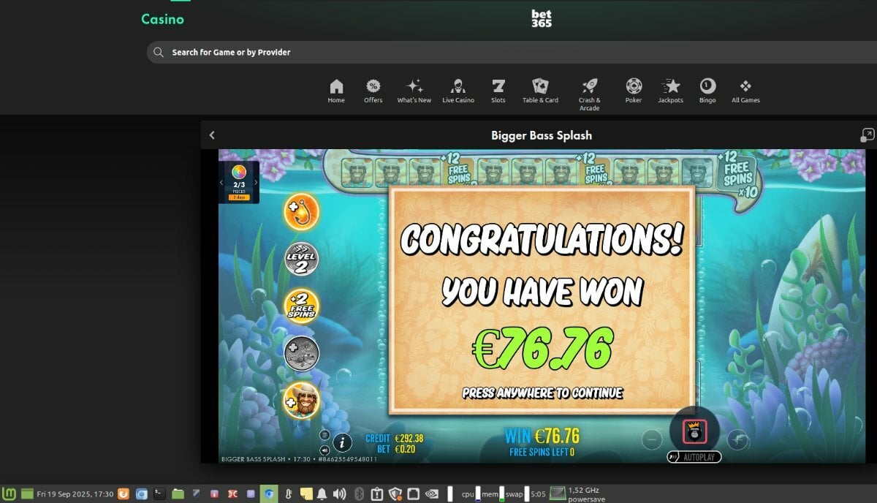The image size is (877, 503).
Task: Launch the terminal from the panel
Action: click(x=159, y=494)
